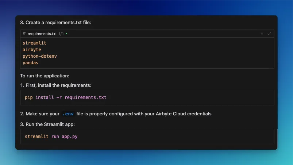Select the pandas line in requirements
Viewport: 293px width, 165px height.
click(x=30, y=63)
